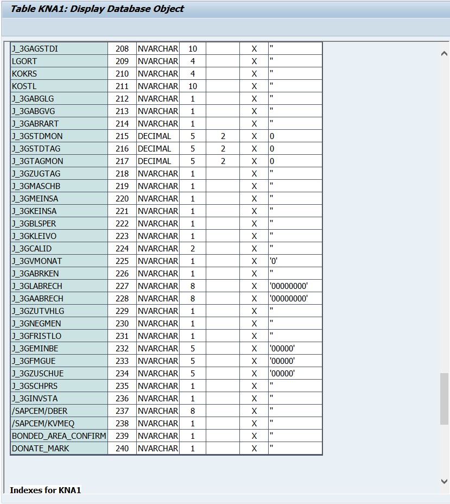Select the KOSTL field name cell

59,86
